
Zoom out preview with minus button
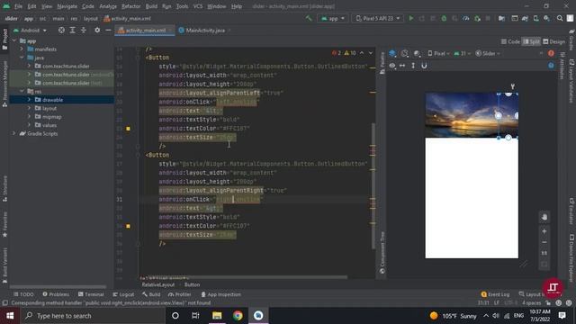click(544, 242)
